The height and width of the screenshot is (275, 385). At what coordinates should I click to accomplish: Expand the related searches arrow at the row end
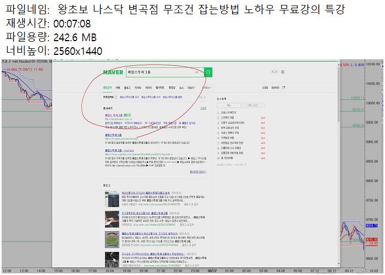tap(205, 97)
